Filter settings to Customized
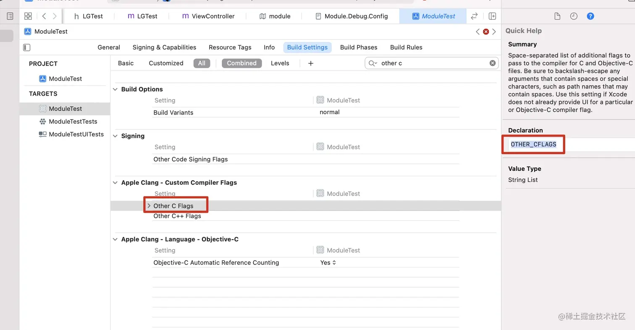This screenshot has width=635, height=330. [x=166, y=63]
